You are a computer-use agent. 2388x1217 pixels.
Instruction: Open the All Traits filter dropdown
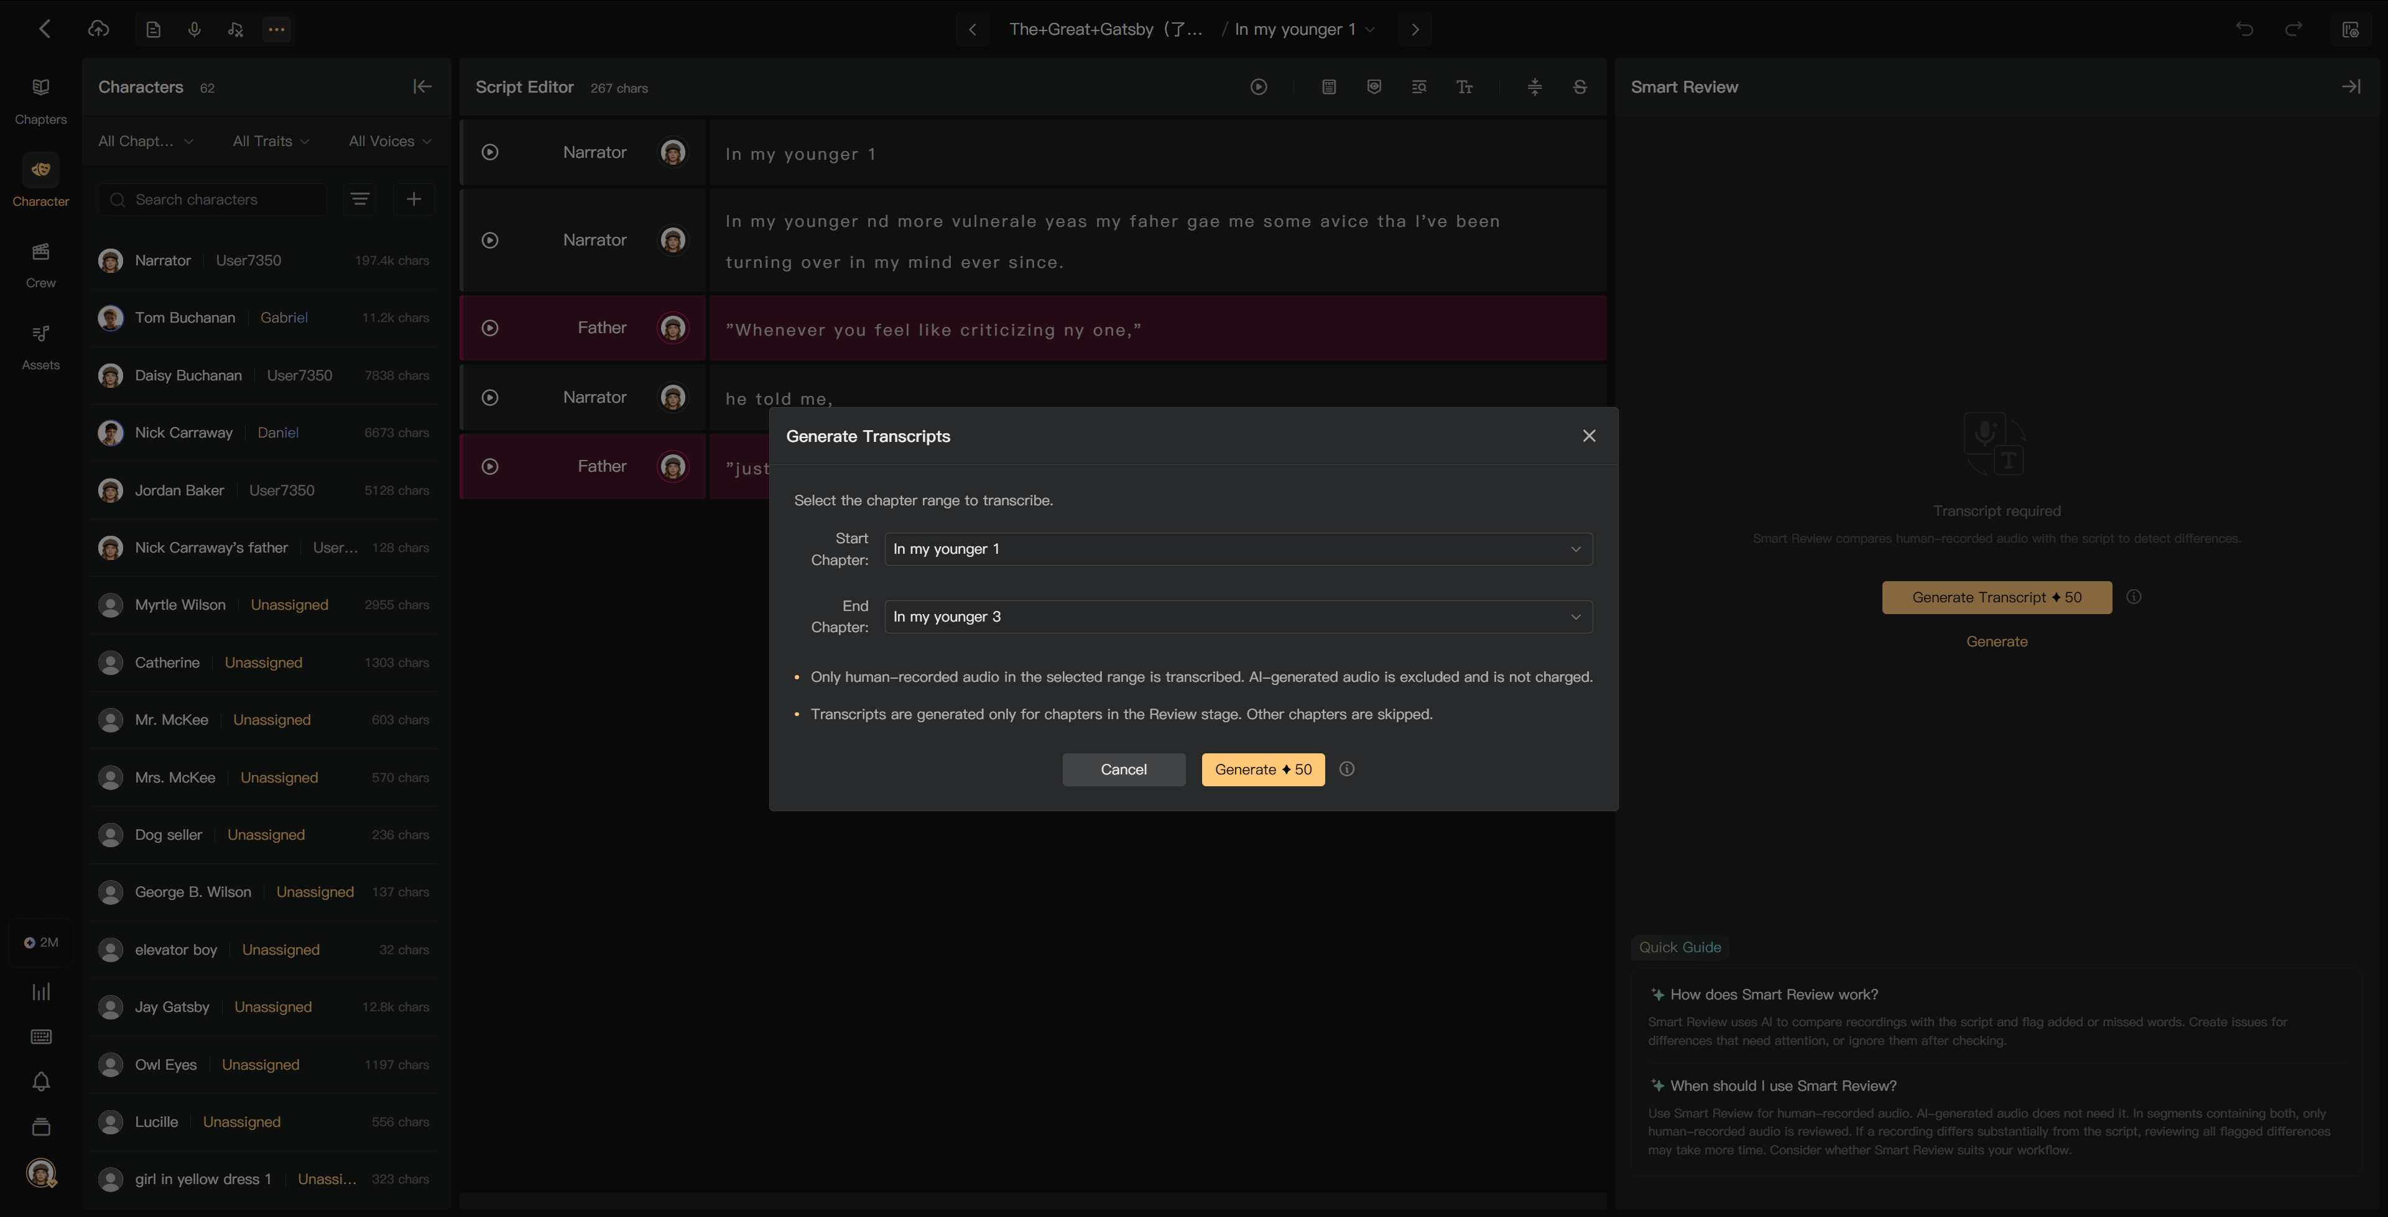point(271,141)
